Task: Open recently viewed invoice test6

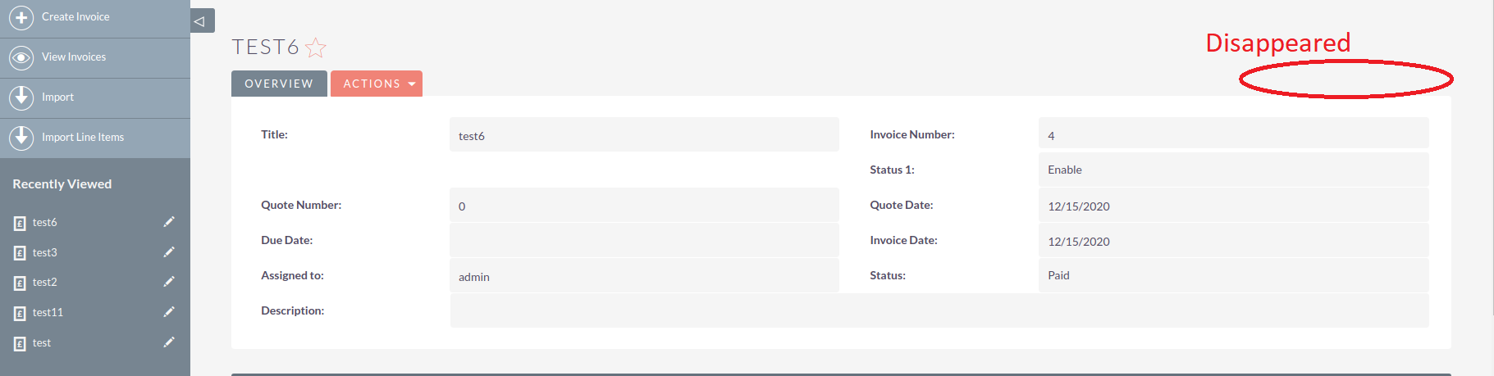Action: click(45, 223)
